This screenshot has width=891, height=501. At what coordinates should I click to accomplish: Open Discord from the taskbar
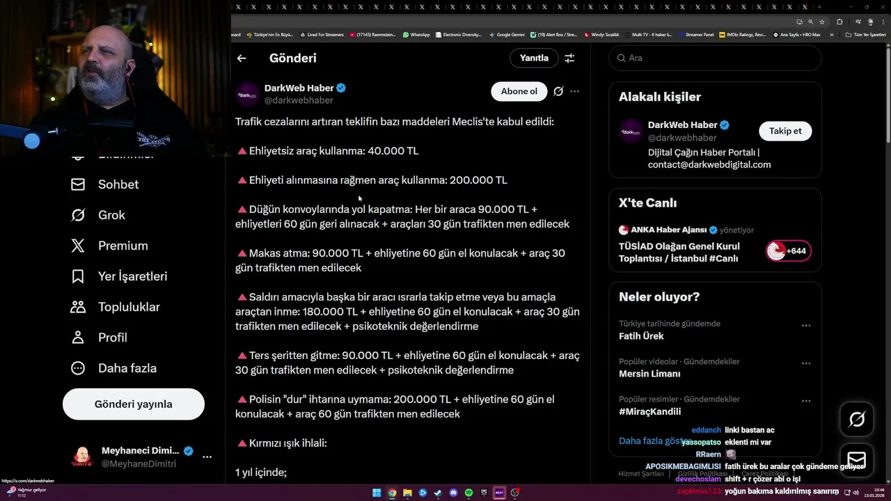pos(453,493)
